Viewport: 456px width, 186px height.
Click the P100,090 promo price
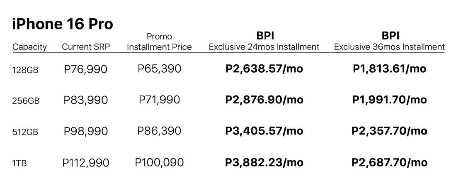pyautogui.click(x=159, y=162)
